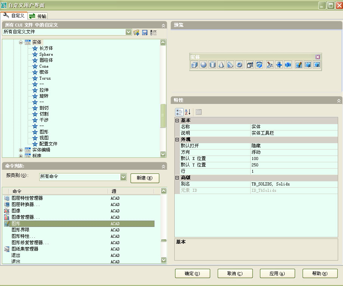The image size is (343, 286).
Task: Click the Wedge icon in preview toolbar
Action: [x=230, y=65]
